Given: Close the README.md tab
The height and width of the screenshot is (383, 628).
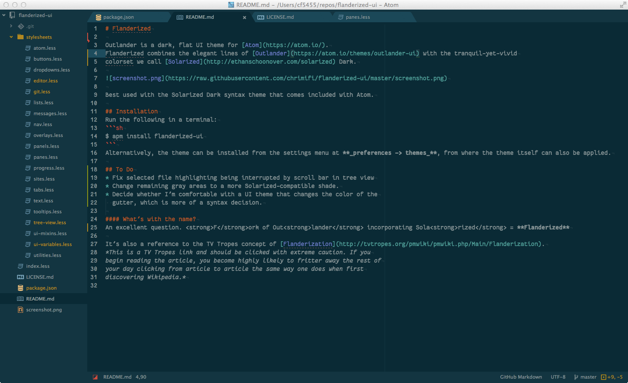Looking at the screenshot, I should click(244, 17).
